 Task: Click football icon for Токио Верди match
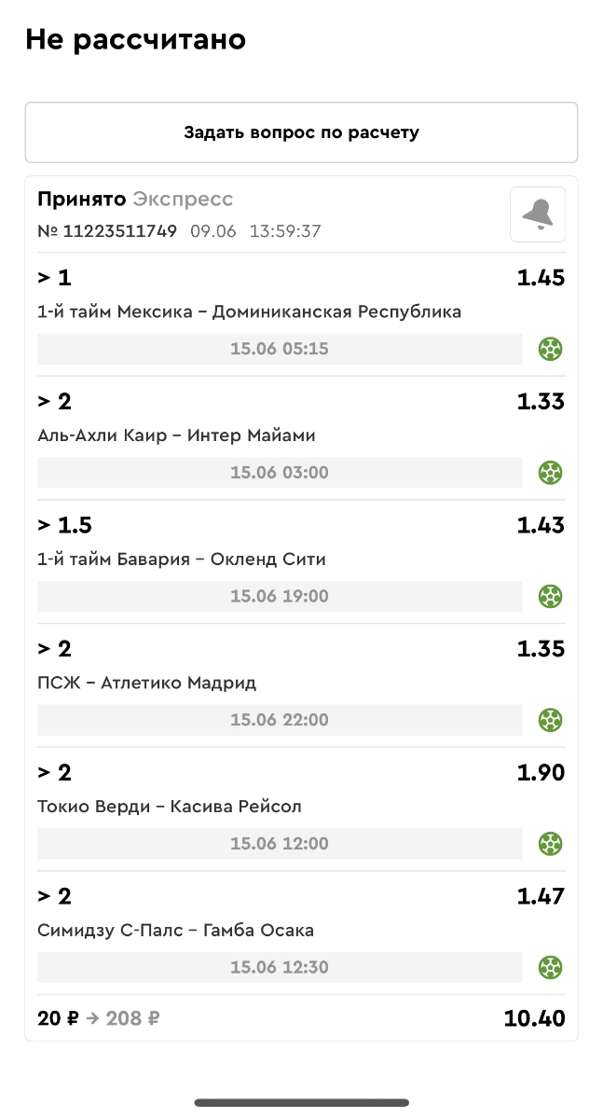coord(551,844)
